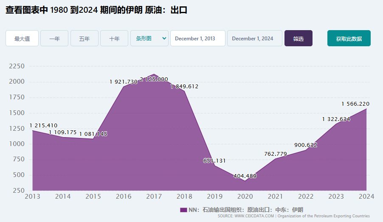
Task: Click the 2013 data label 1 215.410
Action: (x=43, y=126)
